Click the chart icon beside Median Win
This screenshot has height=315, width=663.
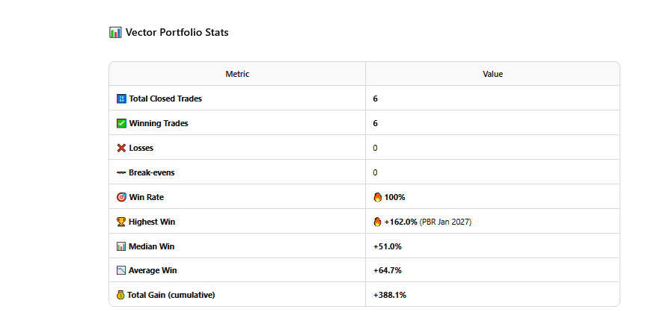(121, 246)
